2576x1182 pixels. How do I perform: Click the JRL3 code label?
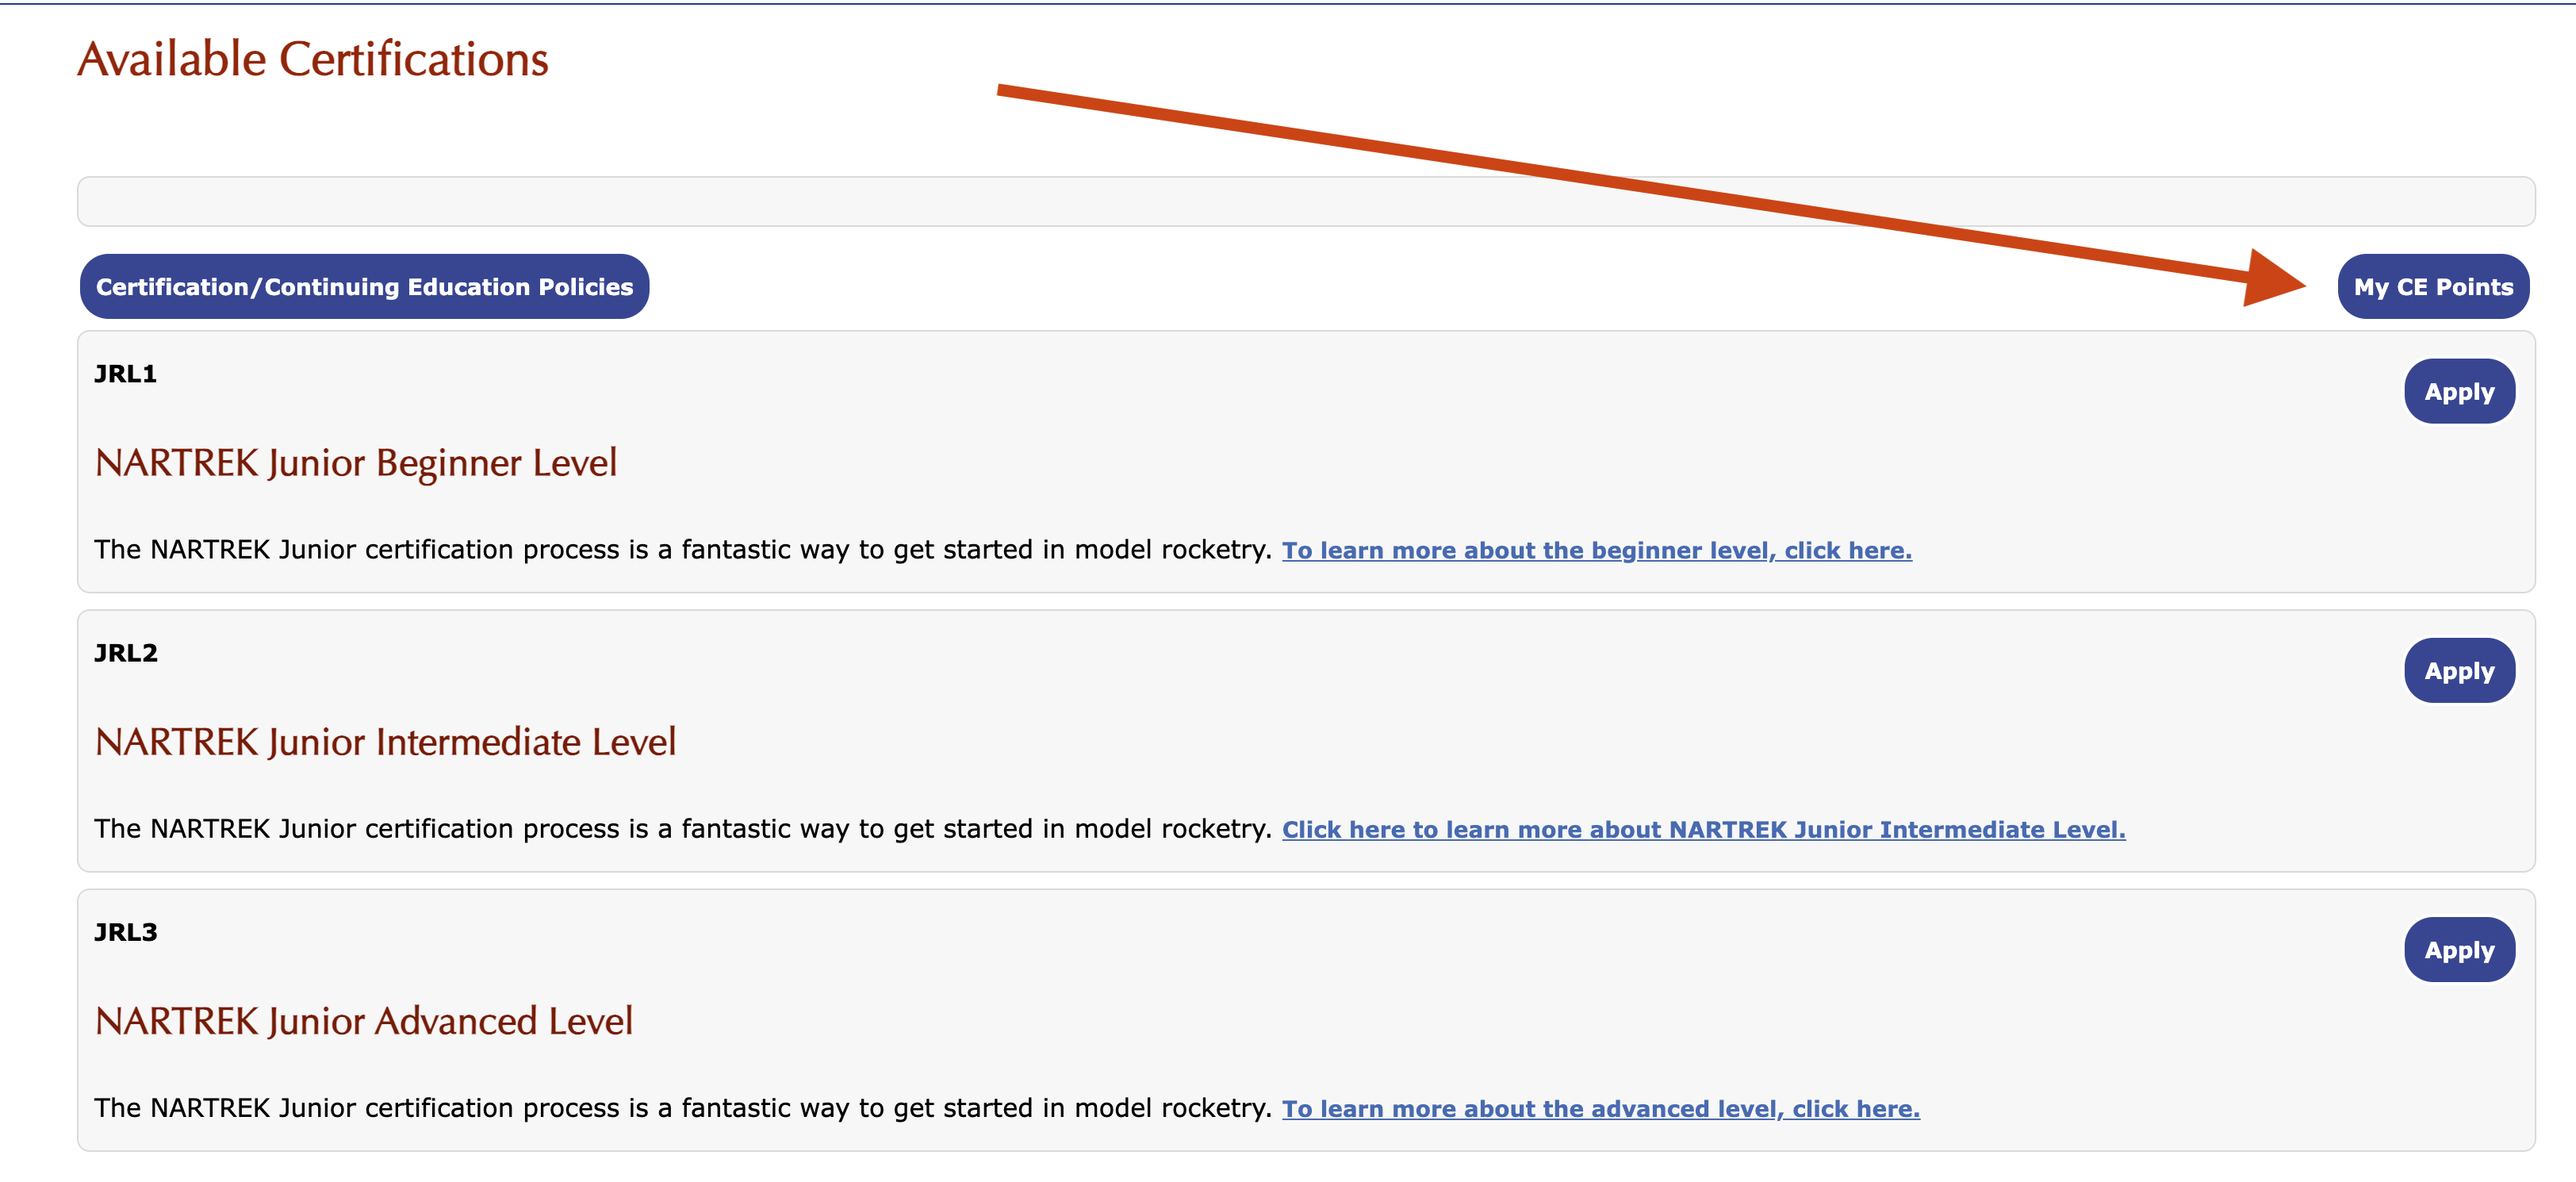125,932
